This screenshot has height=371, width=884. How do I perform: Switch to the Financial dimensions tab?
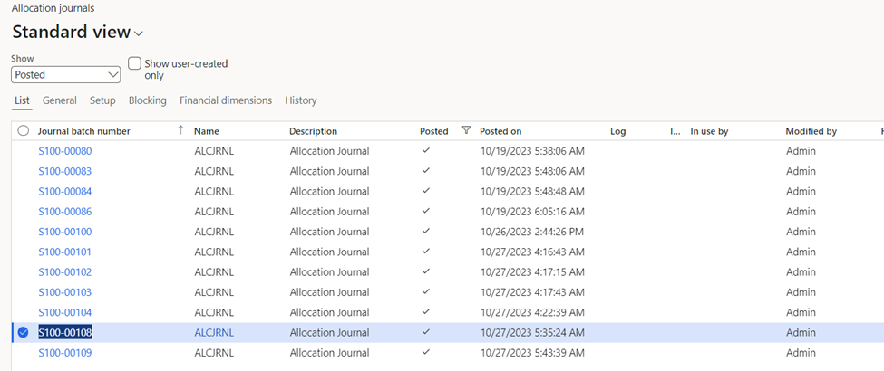pos(226,100)
